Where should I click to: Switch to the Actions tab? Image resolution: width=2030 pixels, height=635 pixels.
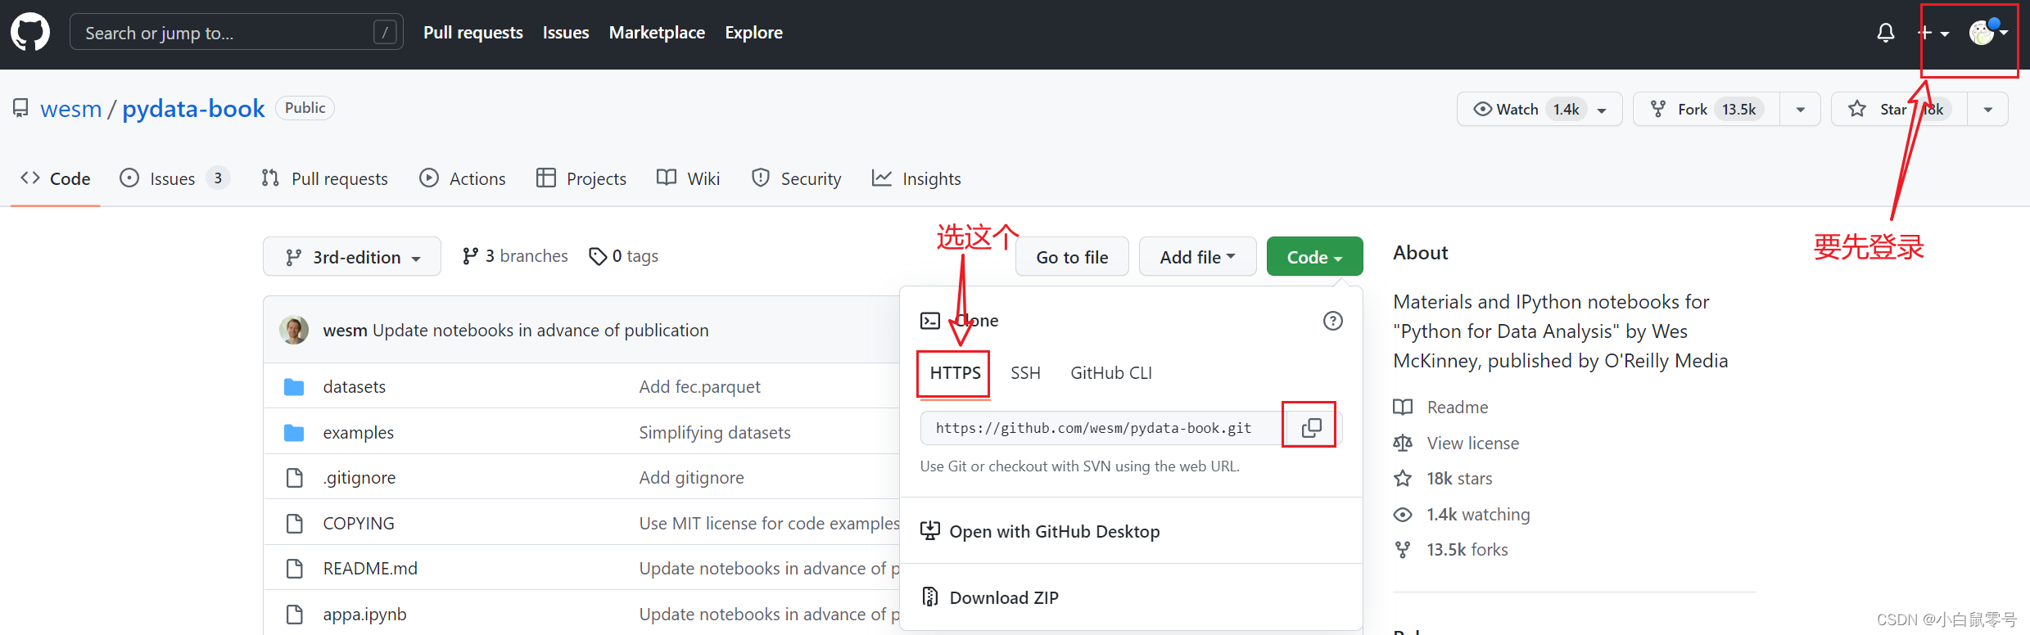click(463, 178)
